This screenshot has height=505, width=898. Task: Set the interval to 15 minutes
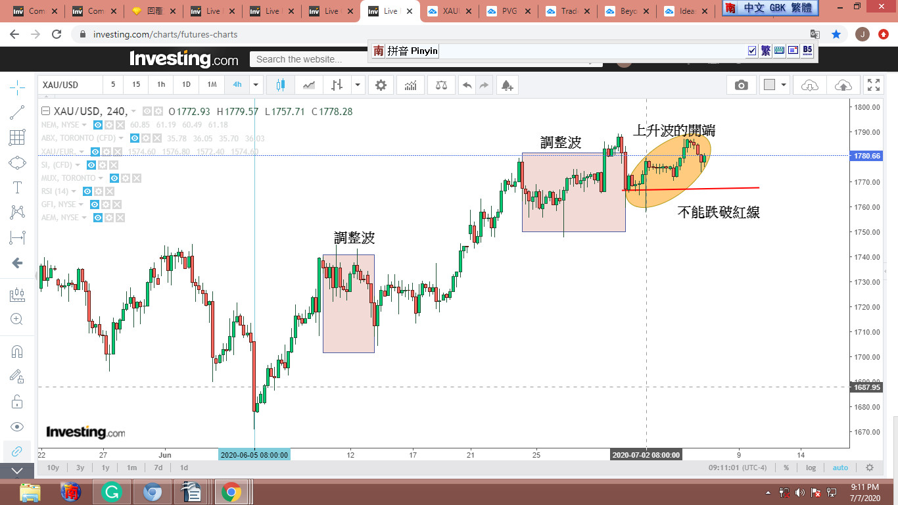(136, 85)
